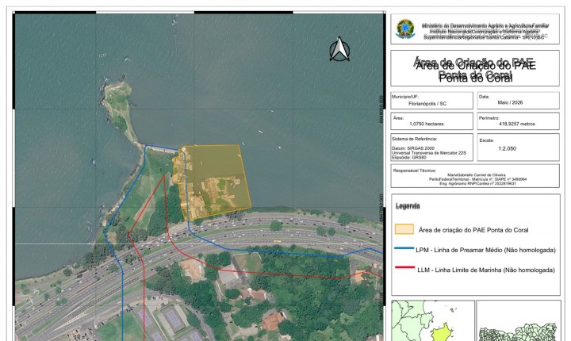Click the ministry header text block

tap(485, 32)
